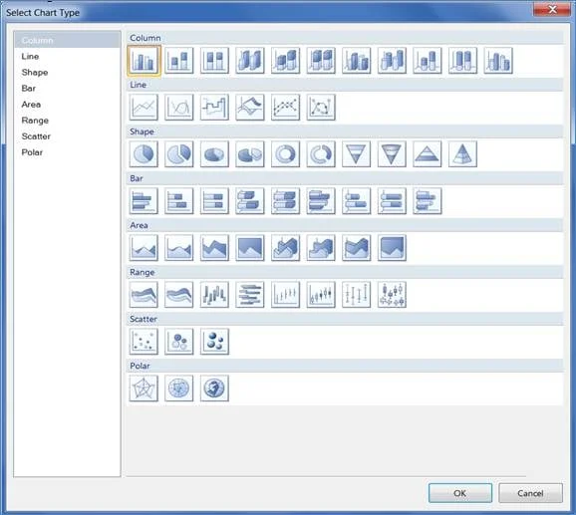Pick the 3-D Pie chart icon

(214, 154)
